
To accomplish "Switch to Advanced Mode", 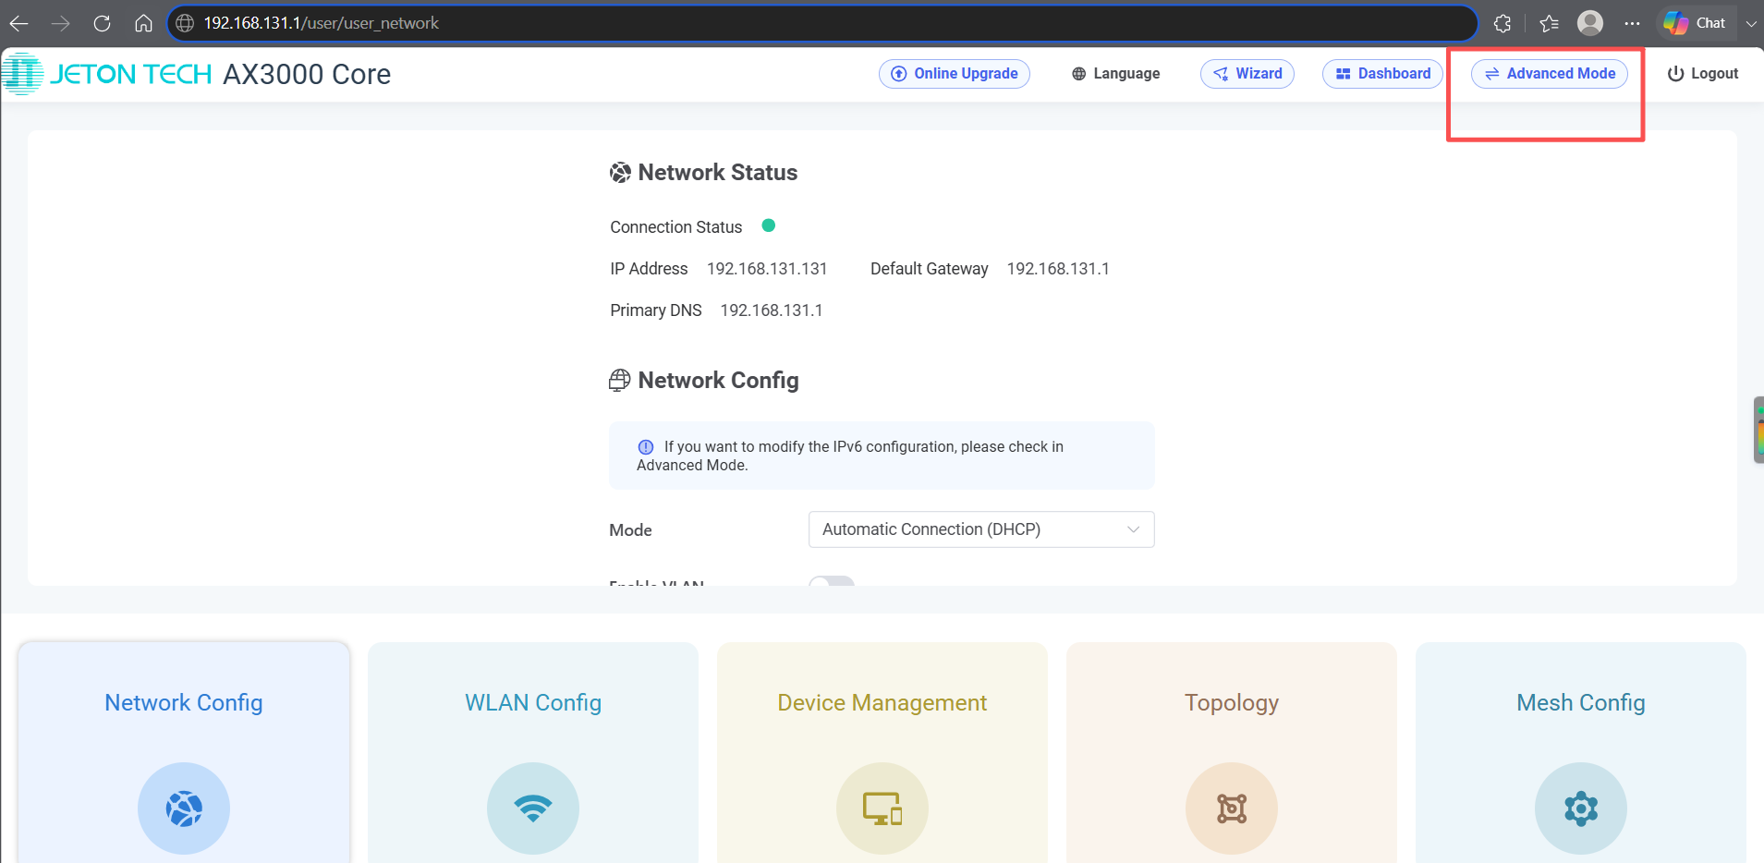I will [x=1550, y=74].
